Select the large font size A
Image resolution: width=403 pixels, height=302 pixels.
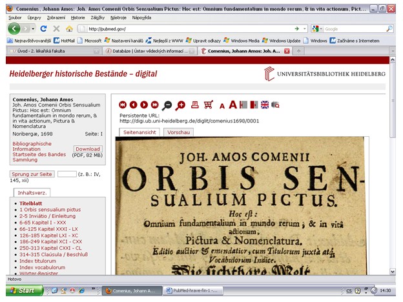232,105
